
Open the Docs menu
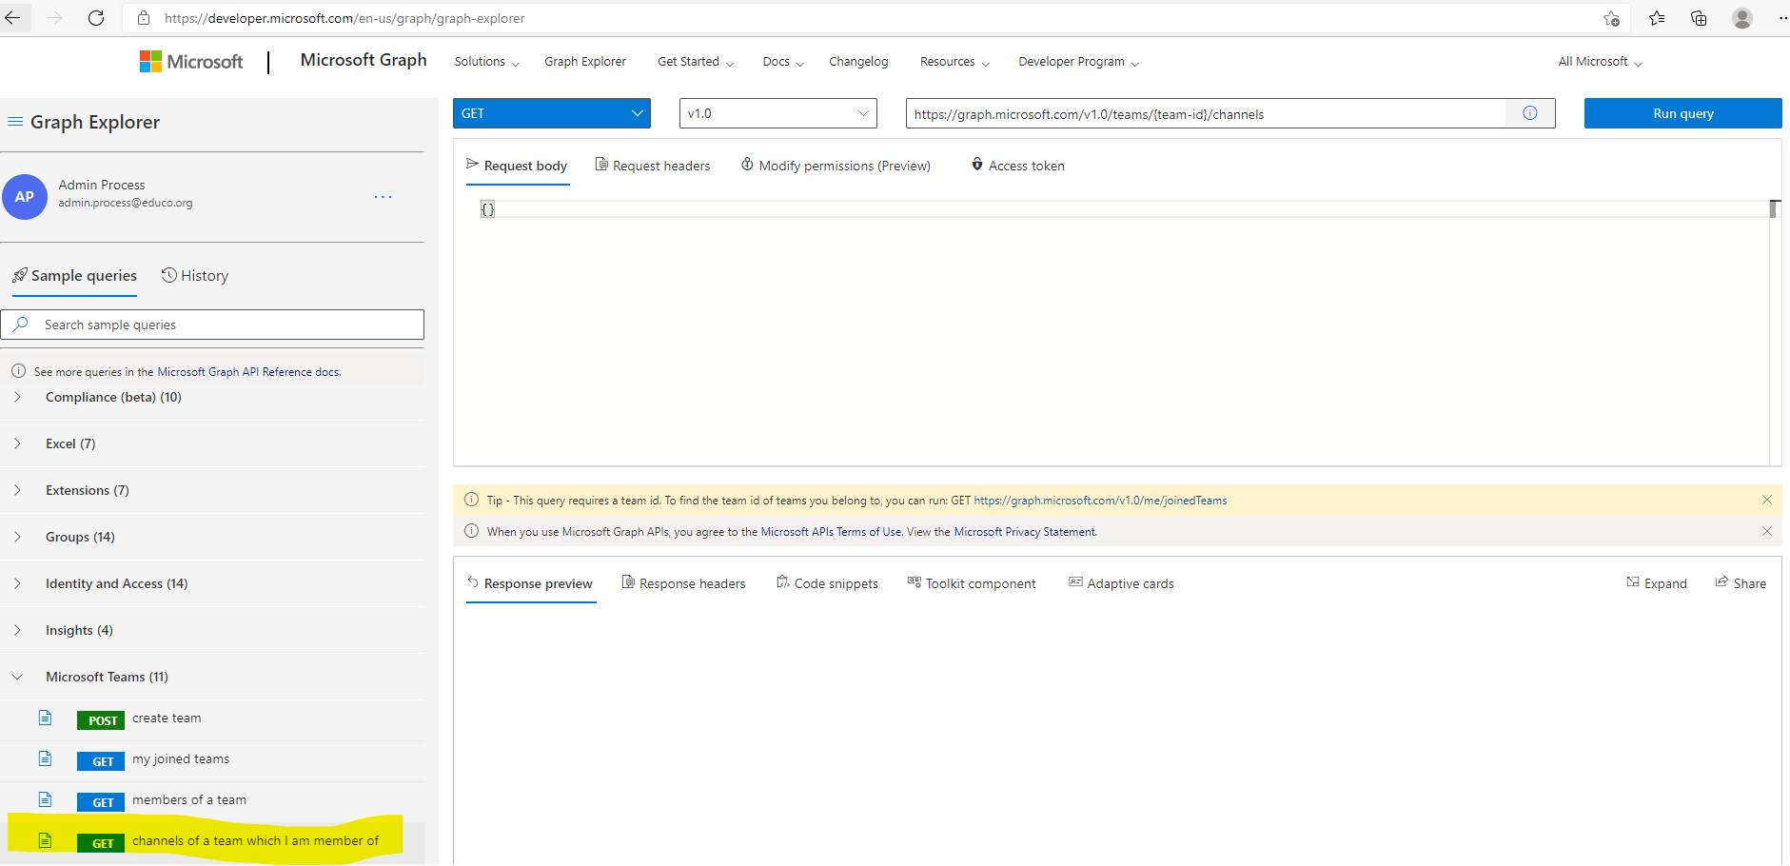[x=783, y=62]
